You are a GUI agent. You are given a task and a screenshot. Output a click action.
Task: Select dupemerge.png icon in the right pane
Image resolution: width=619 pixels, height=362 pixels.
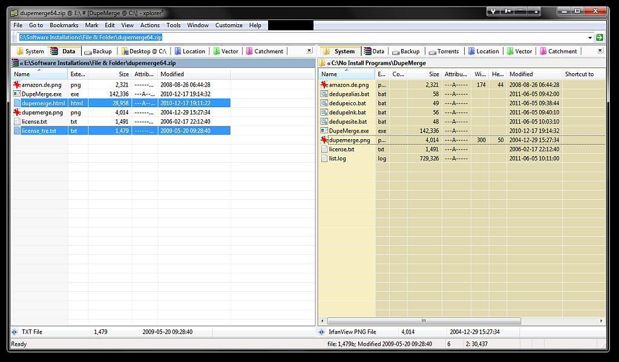tap(324, 140)
